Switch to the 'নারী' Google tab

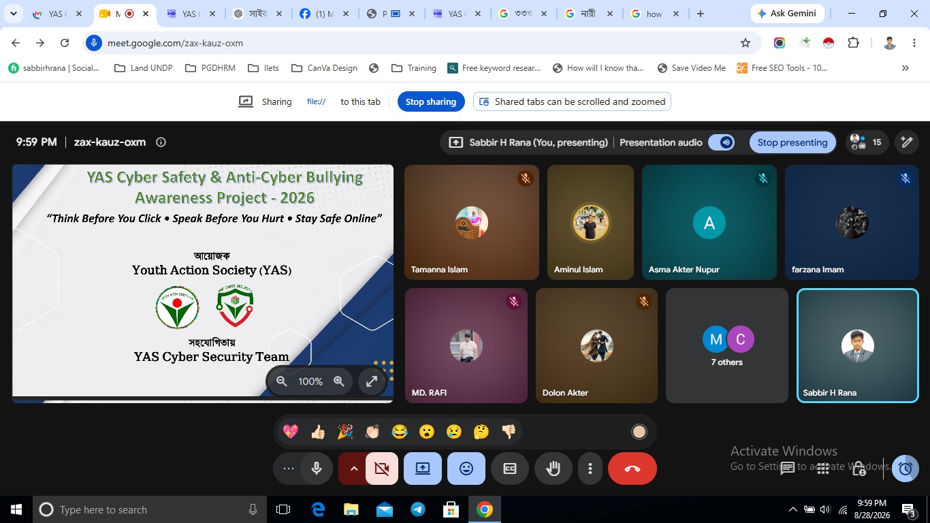click(588, 14)
